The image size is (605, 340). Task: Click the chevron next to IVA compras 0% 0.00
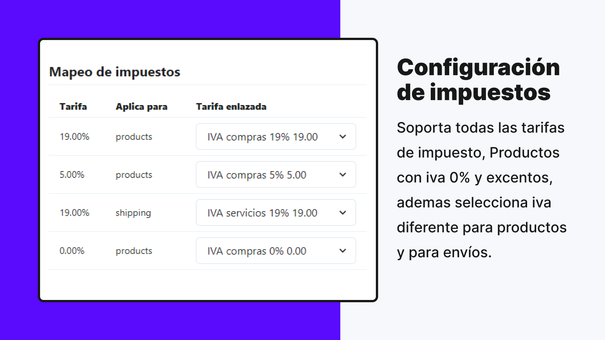[342, 250]
